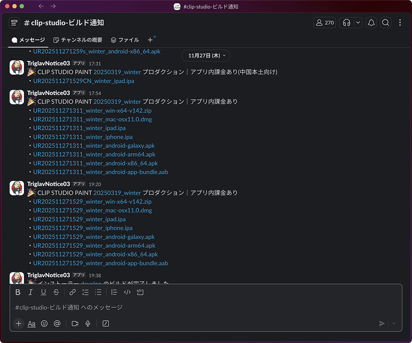Record an audio clip with microphone
Screen dimensions: 412x343
tap(88, 324)
